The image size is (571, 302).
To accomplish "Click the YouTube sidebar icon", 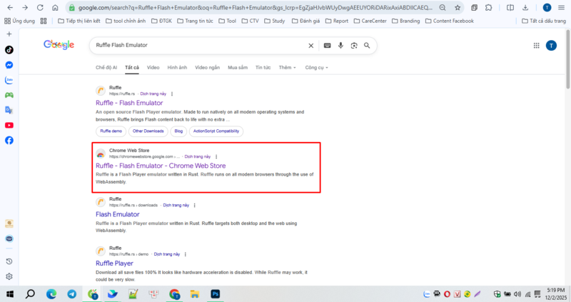I will point(9,125).
